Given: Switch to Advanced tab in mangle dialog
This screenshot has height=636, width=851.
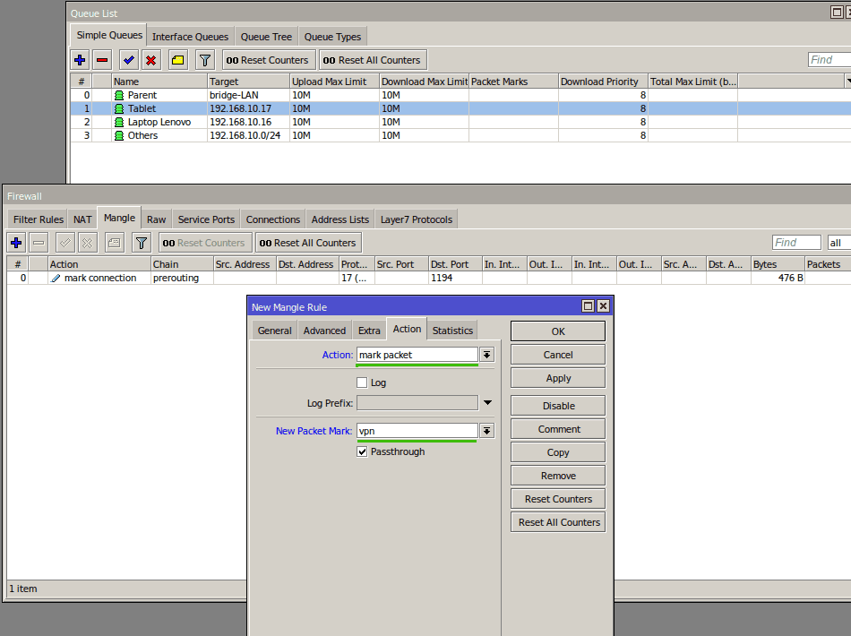Looking at the screenshot, I should tap(324, 331).
